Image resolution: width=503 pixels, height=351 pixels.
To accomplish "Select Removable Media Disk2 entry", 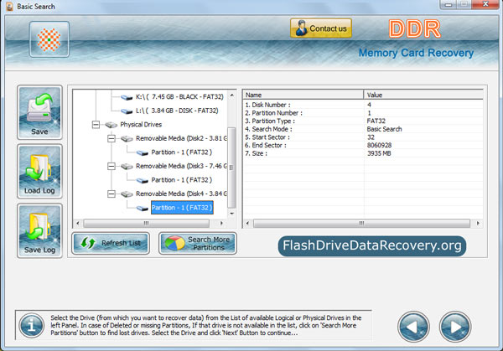I will (181, 138).
